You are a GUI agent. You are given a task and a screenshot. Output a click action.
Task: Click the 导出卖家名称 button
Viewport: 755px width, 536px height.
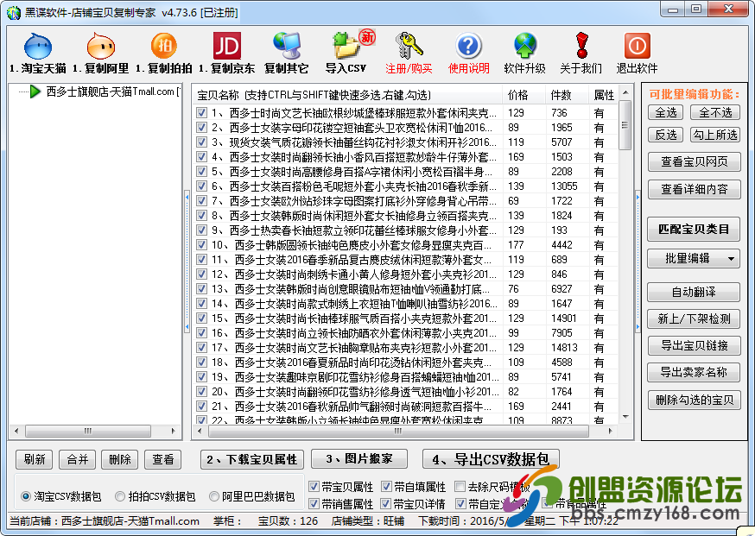click(x=694, y=372)
